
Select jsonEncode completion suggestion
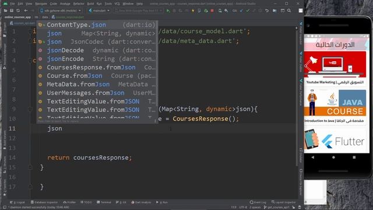(97, 59)
